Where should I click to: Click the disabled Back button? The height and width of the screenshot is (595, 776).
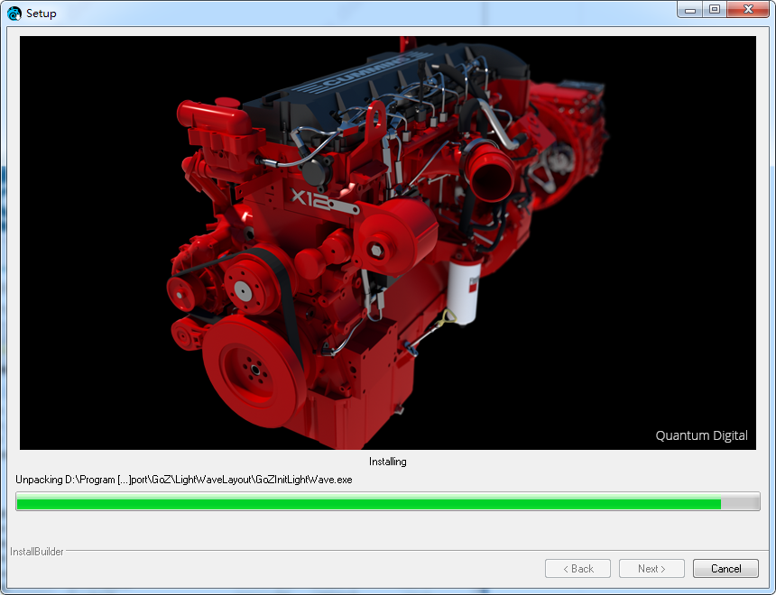577,568
